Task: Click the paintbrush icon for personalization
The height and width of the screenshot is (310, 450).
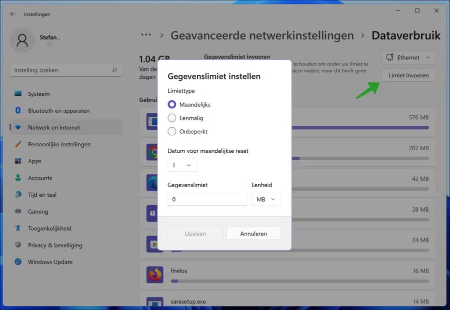Action: (18, 144)
